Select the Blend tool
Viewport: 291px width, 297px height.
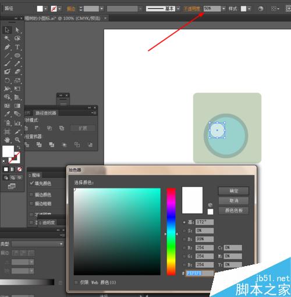17,114
